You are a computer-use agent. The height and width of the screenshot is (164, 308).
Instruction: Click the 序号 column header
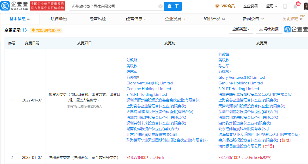[x=12, y=43]
